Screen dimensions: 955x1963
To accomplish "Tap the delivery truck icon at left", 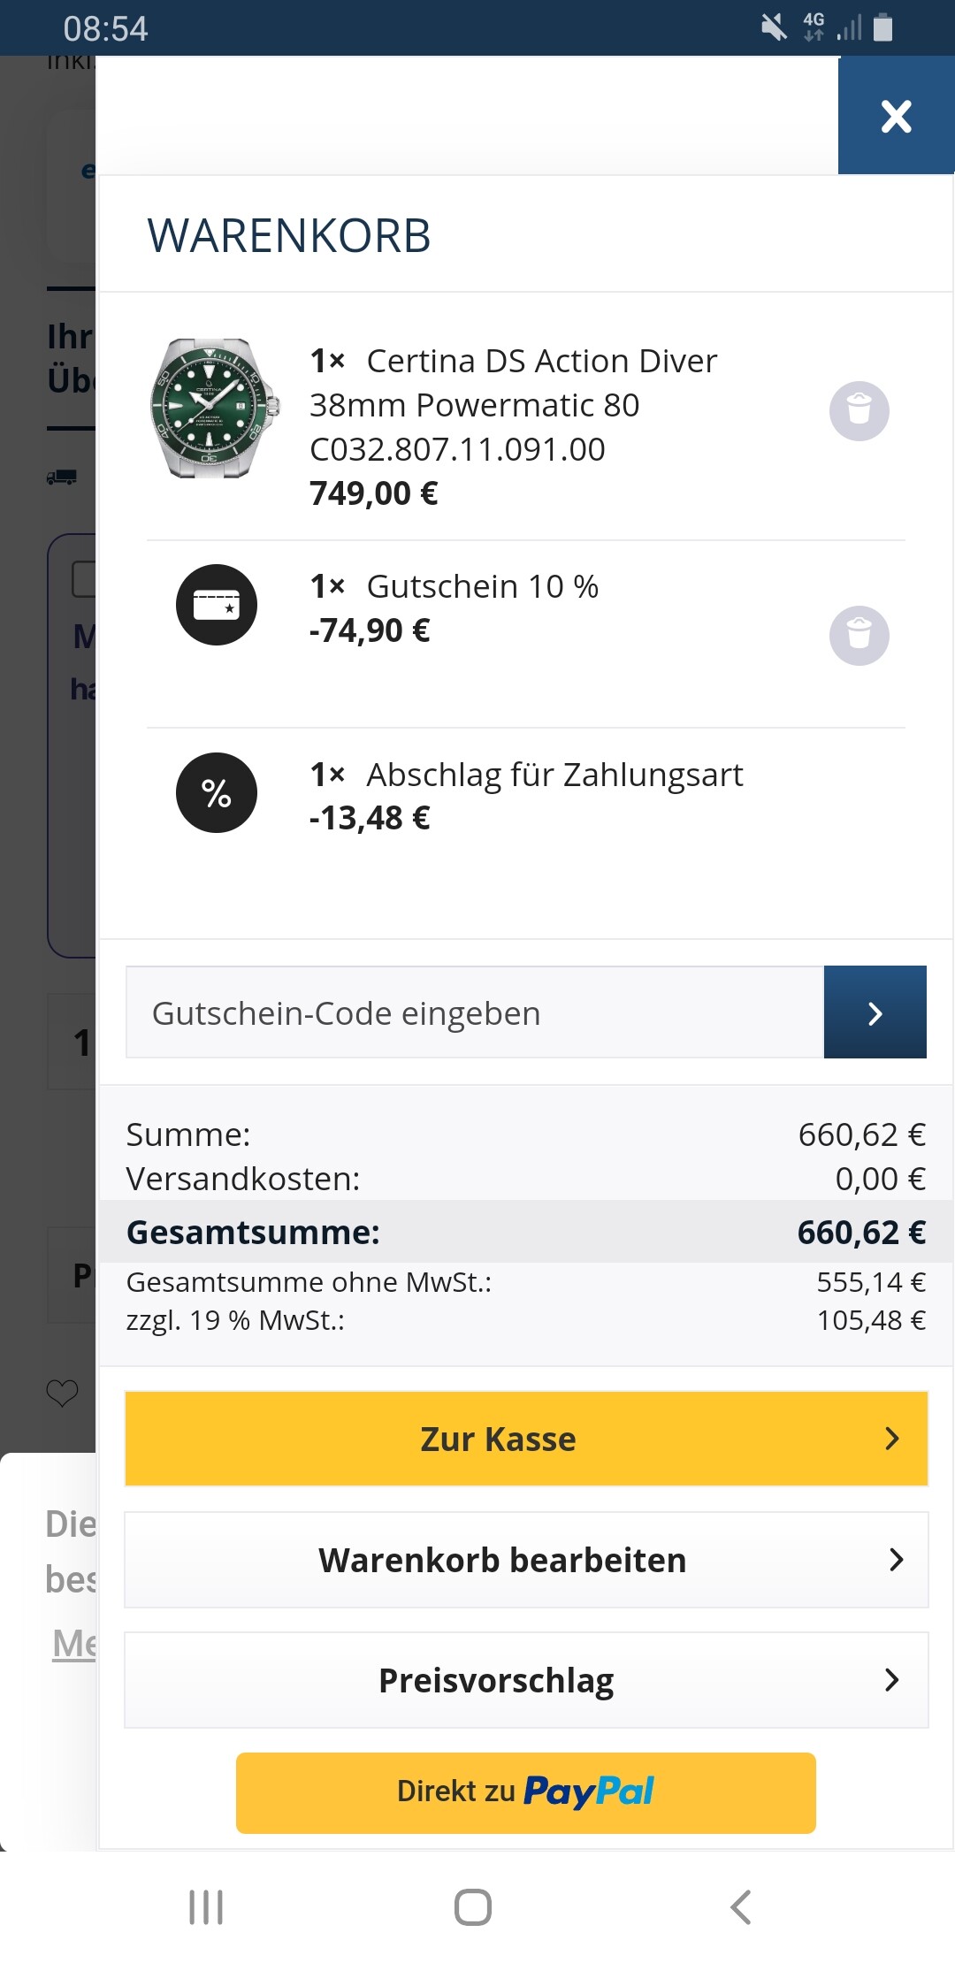I will pyautogui.click(x=62, y=477).
